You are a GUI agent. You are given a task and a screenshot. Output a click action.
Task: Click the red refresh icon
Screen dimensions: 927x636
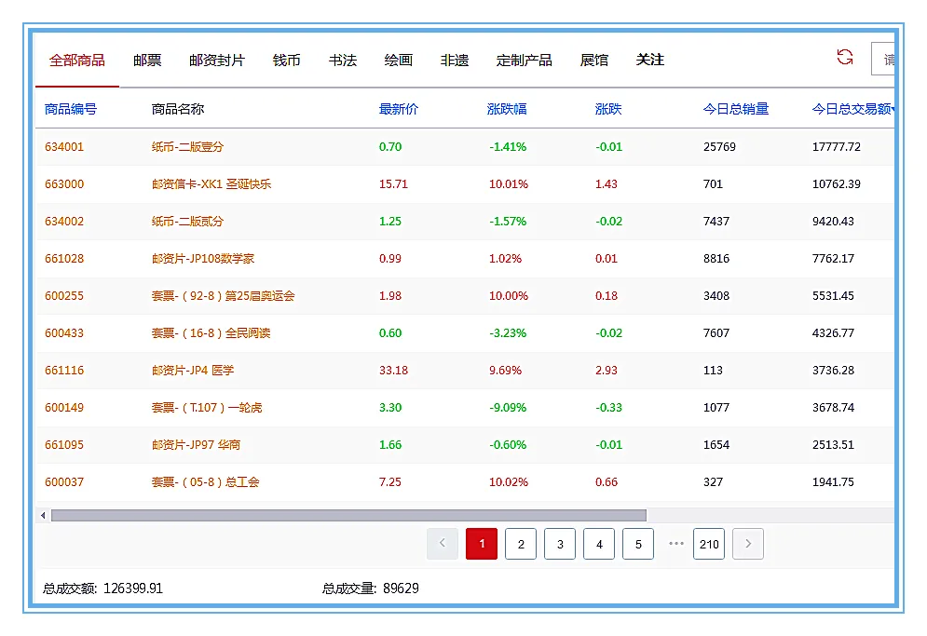(844, 58)
